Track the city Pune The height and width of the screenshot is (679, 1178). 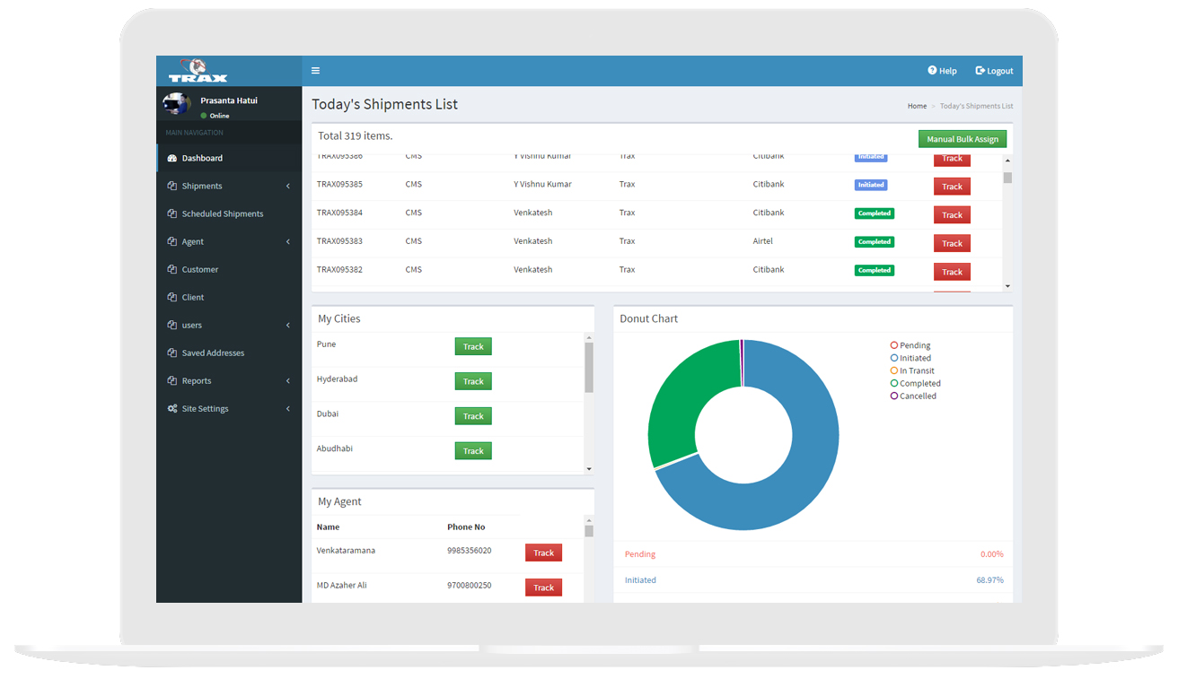473,346
